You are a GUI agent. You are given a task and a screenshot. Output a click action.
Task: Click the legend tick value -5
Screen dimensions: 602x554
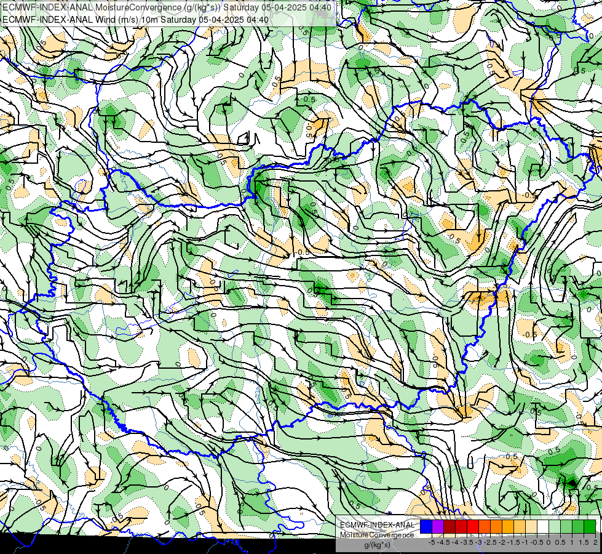coord(432,542)
